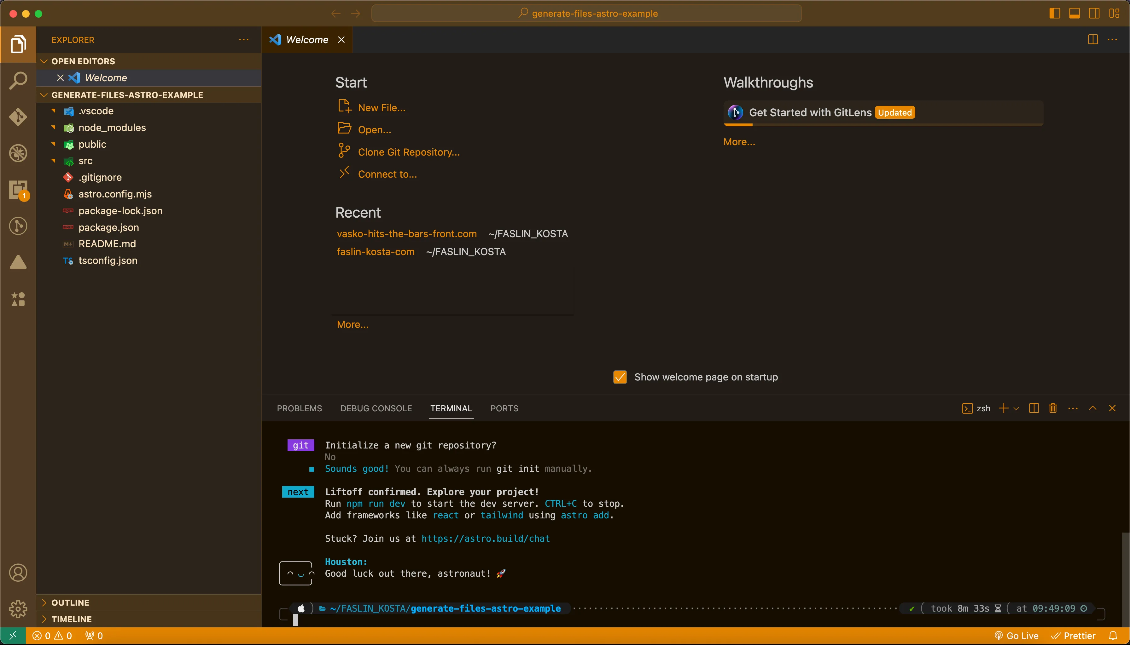
Task: Click the notifications bell in status bar
Action: coord(1113,636)
